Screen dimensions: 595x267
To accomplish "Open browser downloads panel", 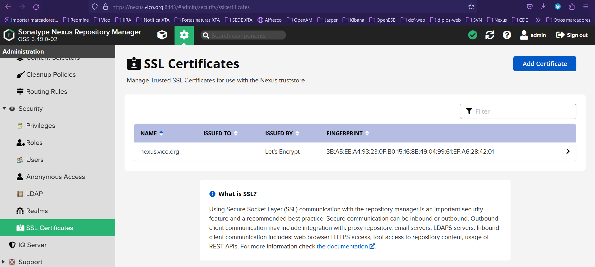I will [x=543, y=7].
